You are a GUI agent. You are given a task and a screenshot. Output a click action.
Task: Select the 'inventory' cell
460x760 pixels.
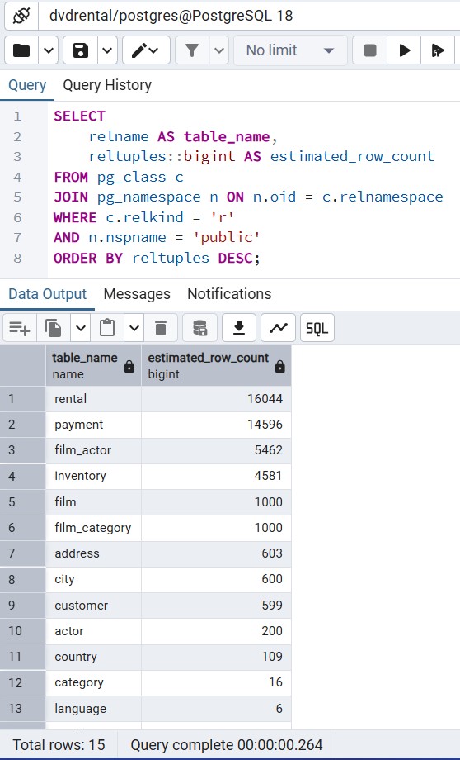pos(93,476)
